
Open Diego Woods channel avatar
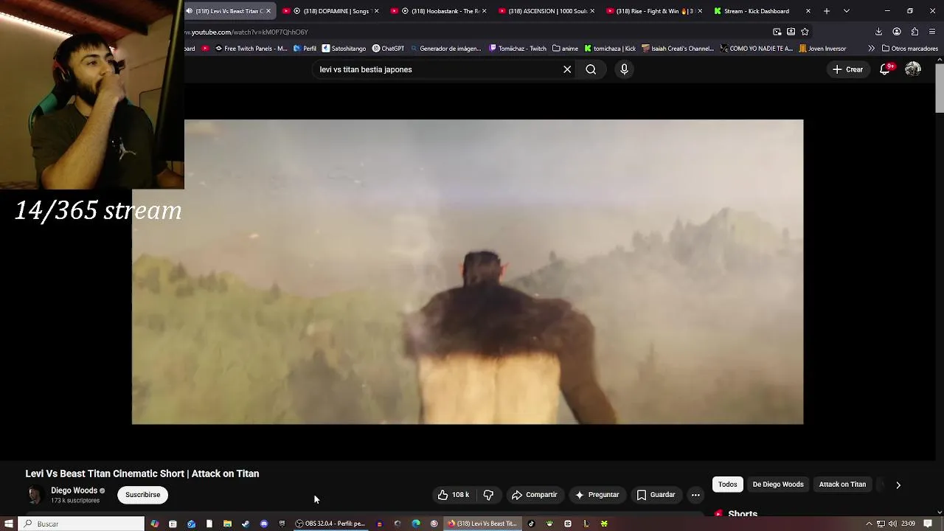(x=35, y=495)
